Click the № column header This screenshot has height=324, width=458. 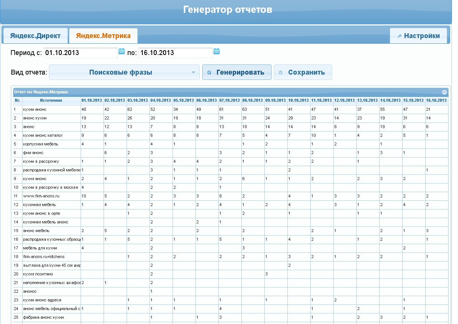click(17, 100)
